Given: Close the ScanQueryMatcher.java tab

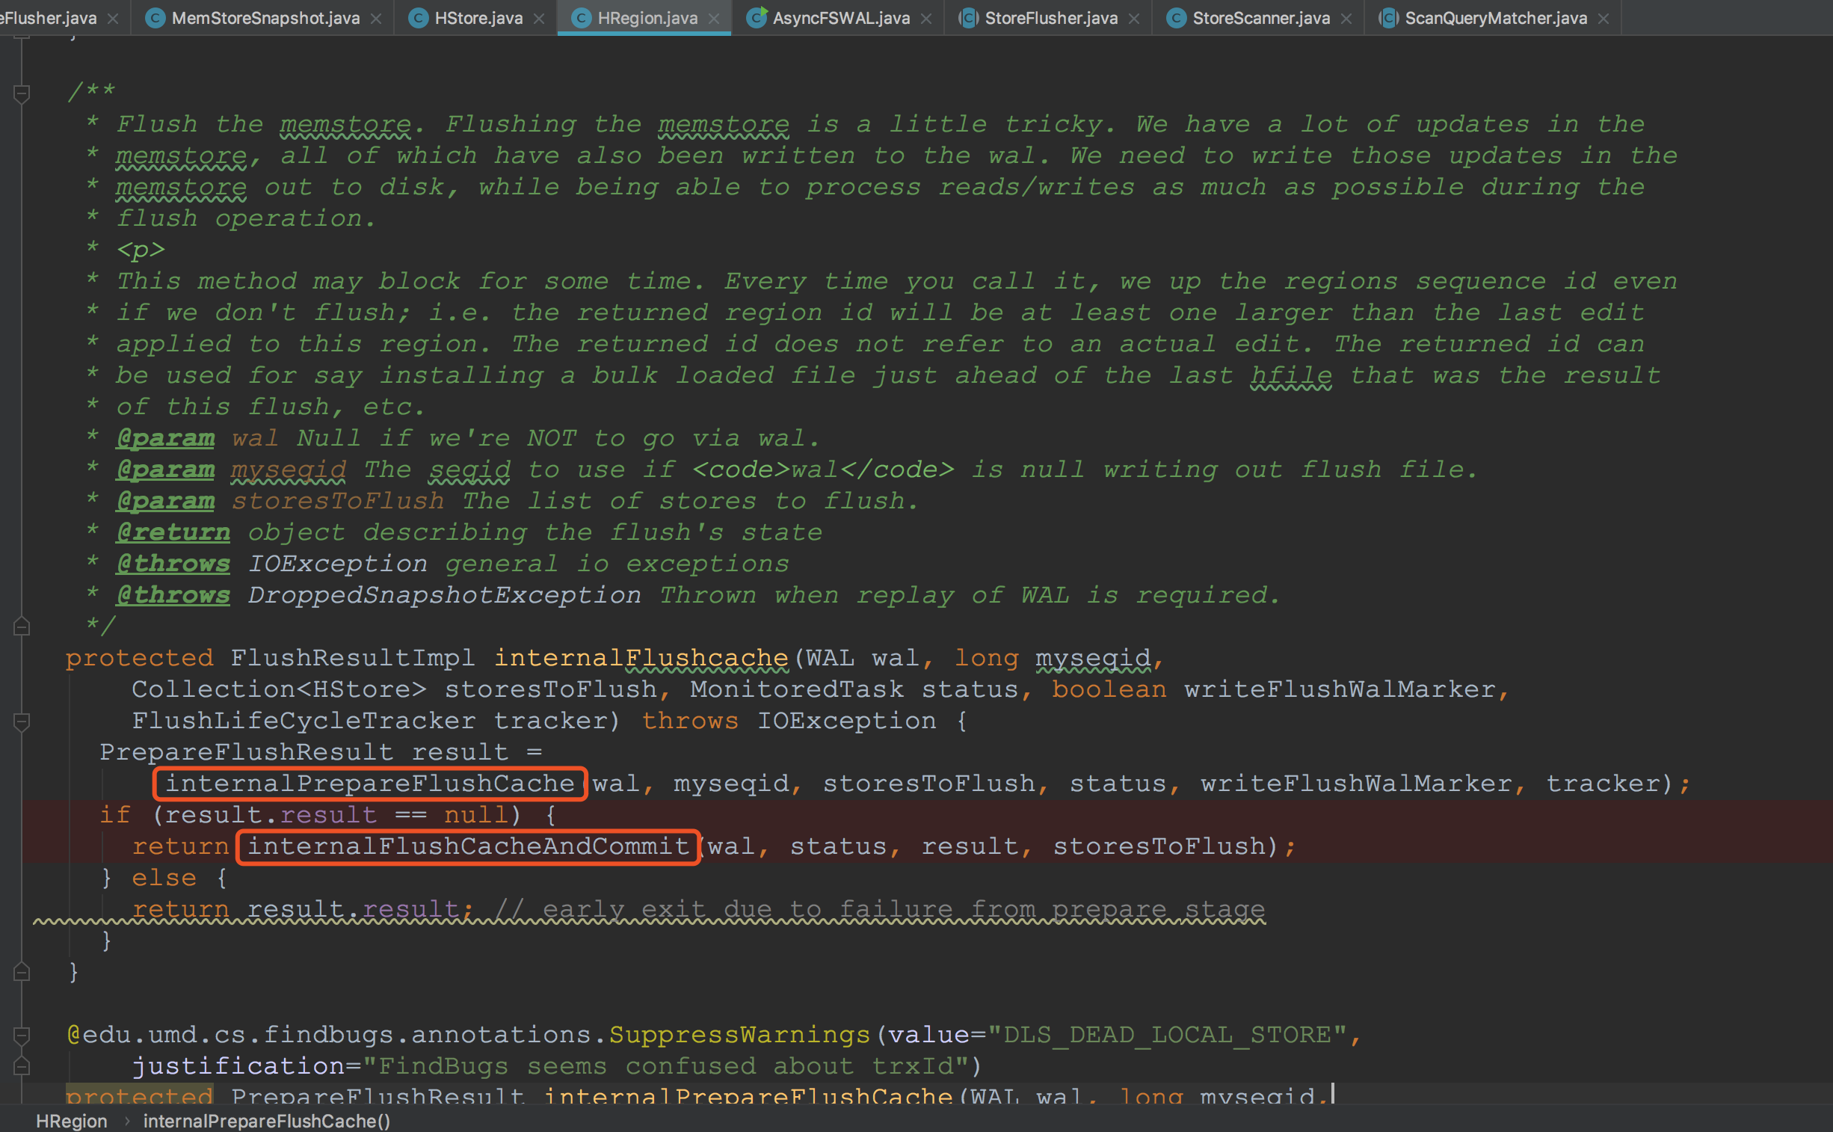Looking at the screenshot, I should point(1604,19).
